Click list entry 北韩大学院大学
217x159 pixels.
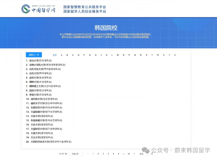click(46, 65)
